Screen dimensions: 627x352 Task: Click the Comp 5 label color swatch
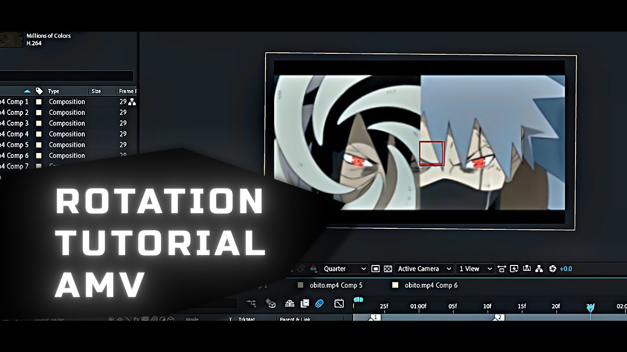(39, 145)
